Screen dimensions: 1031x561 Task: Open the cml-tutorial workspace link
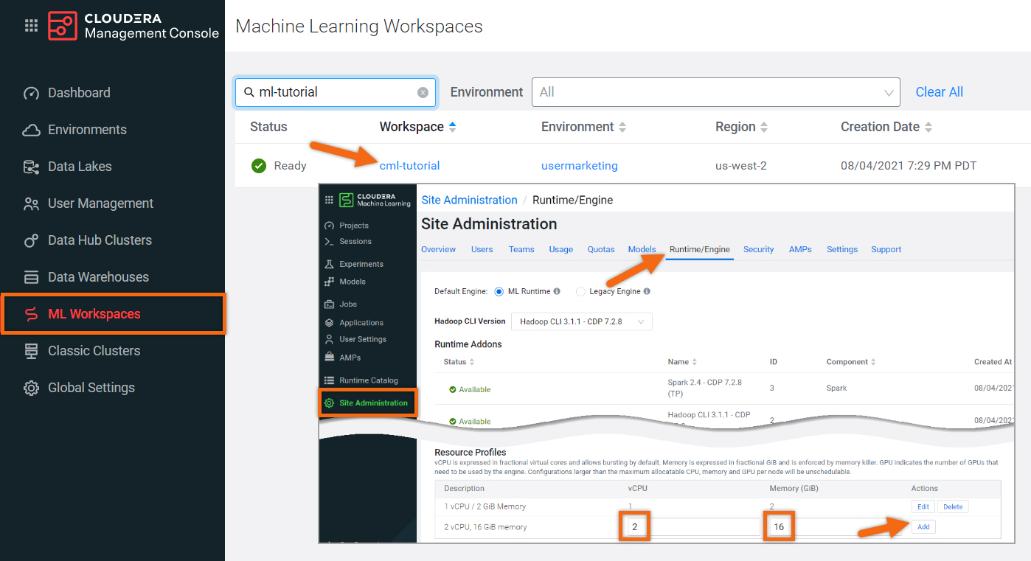point(409,166)
